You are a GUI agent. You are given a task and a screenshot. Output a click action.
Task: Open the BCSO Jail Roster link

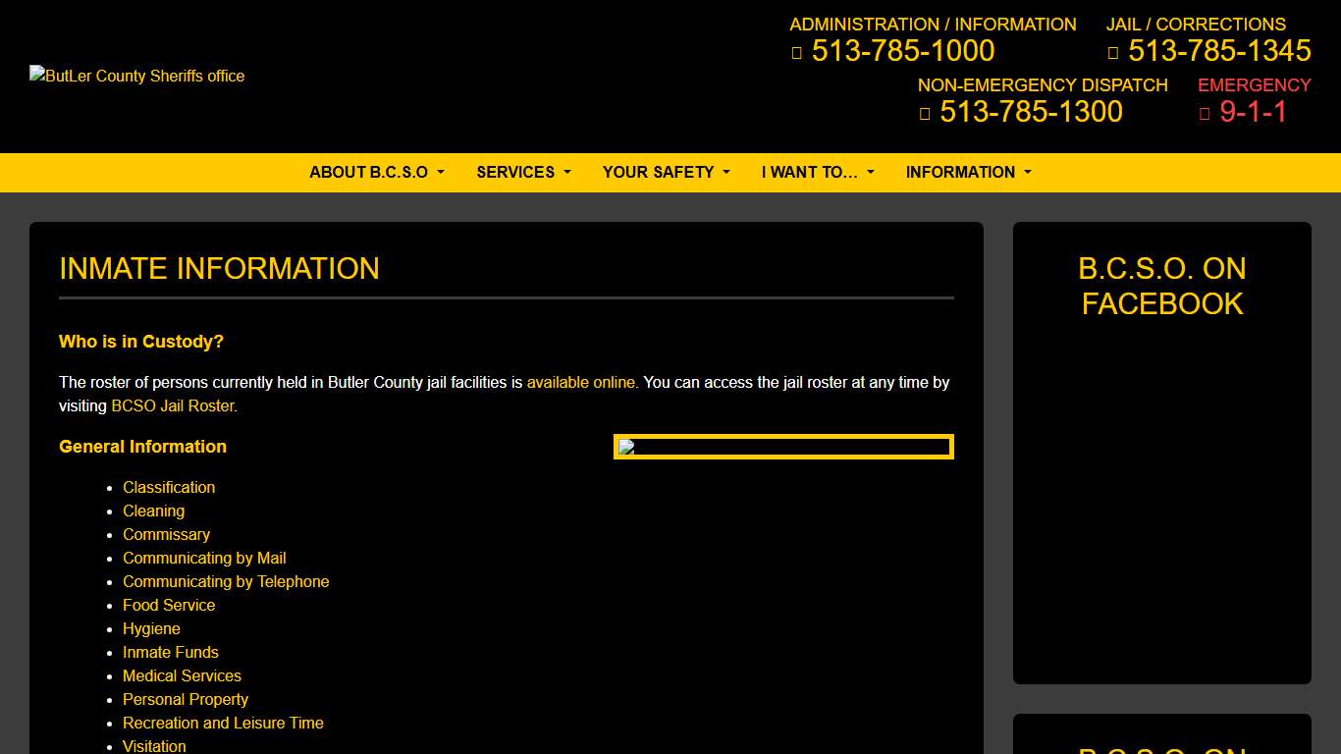coord(172,405)
